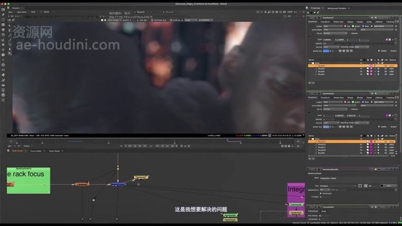Toggle red channel in first RotoPaint panel
This screenshot has height=226, width=402.
click(345, 26)
